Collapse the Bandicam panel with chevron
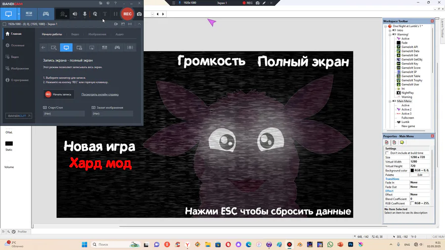 (x=139, y=24)
